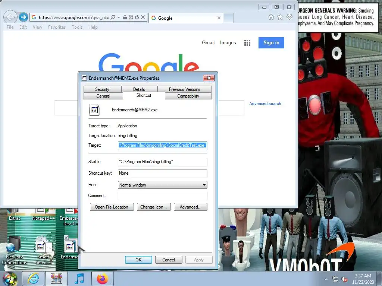382x286 pixels.
Task: Go to the Internet Explorer home page
Action: point(271,17)
